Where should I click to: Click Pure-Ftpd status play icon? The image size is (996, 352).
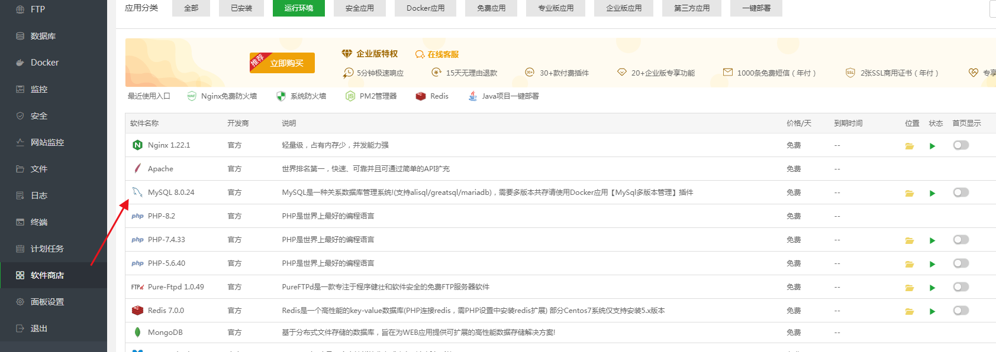pos(932,288)
